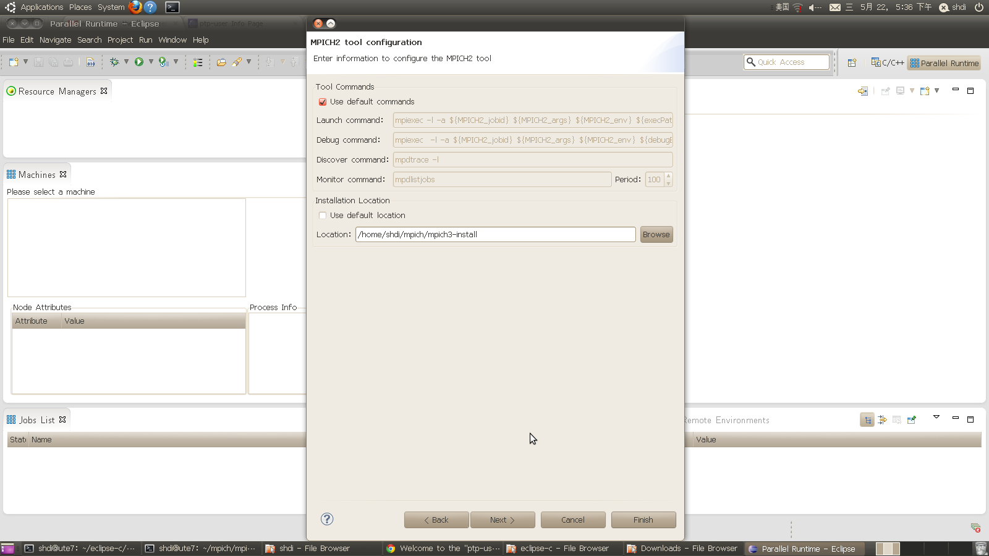Image resolution: width=989 pixels, height=556 pixels.
Task: Click the Finish button
Action: click(643, 520)
